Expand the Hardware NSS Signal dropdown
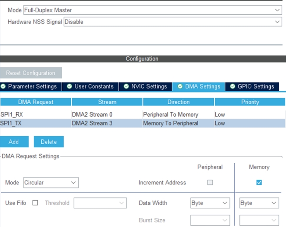 (x=173, y=22)
